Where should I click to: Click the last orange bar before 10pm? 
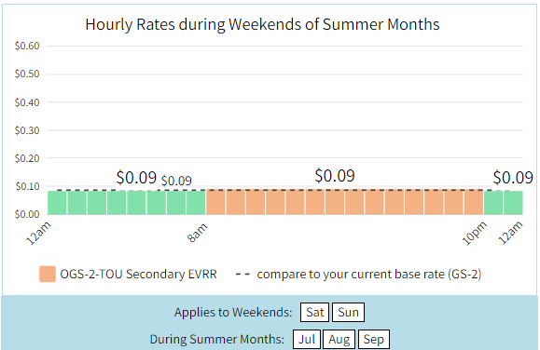pyautogui.click(x=474, y=202)
